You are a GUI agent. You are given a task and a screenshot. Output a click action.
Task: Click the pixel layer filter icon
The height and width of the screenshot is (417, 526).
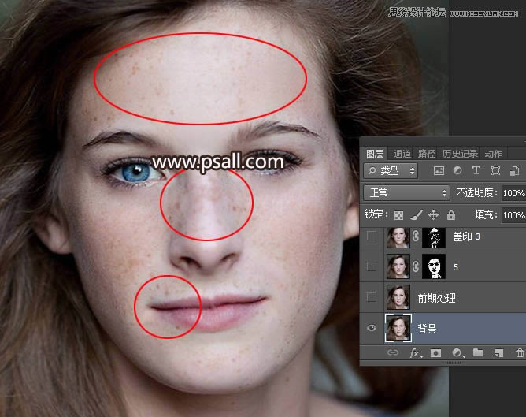[x=439, y=170]
